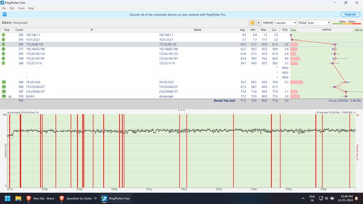Click hop 5 green circle icon
This screenshot has width=363, height=204.
tap(3, 54)
